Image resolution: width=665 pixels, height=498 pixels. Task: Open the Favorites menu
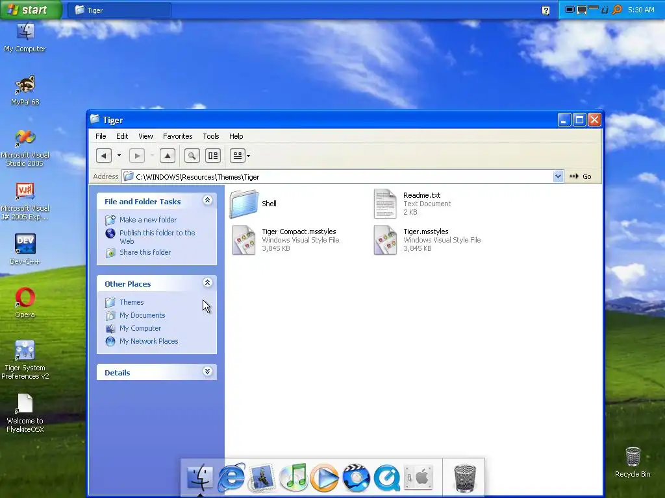178,136
